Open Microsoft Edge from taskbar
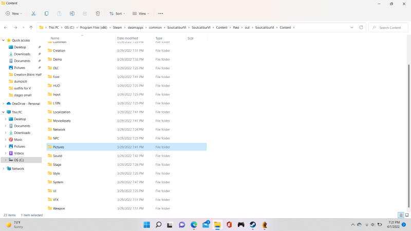The height and width of the screenshot is (231, 411). tap(194, 225)
